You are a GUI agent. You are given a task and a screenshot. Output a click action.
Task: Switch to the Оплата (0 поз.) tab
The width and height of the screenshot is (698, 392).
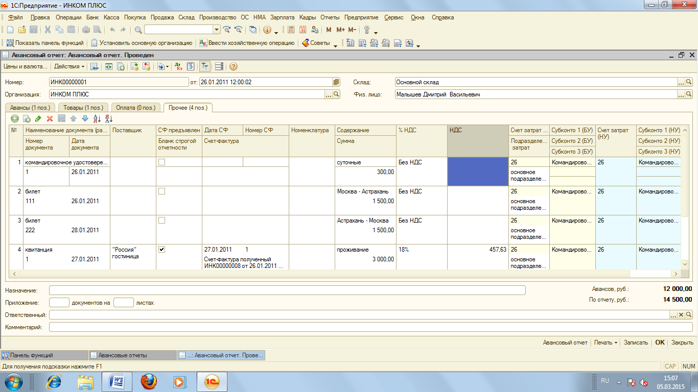click(x=135, y=107)
